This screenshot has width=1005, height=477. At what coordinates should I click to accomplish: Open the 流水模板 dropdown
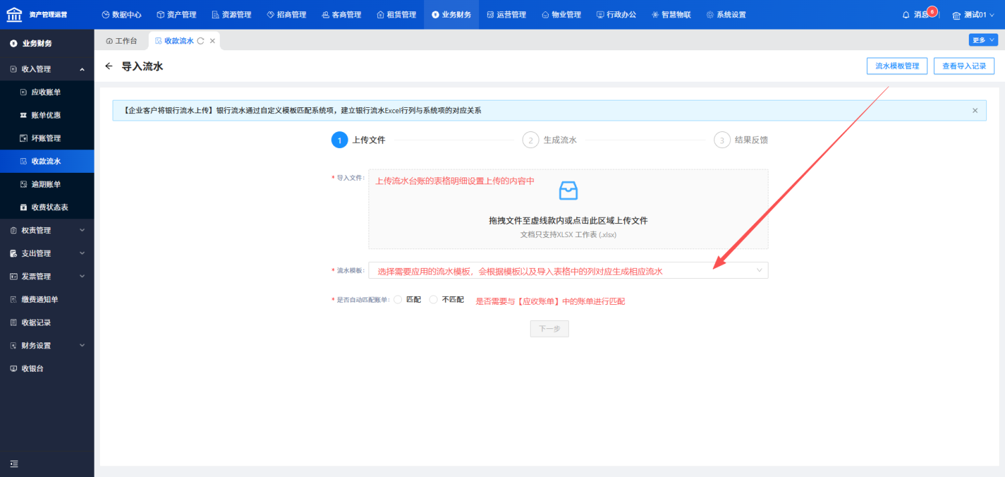point(568,270)
